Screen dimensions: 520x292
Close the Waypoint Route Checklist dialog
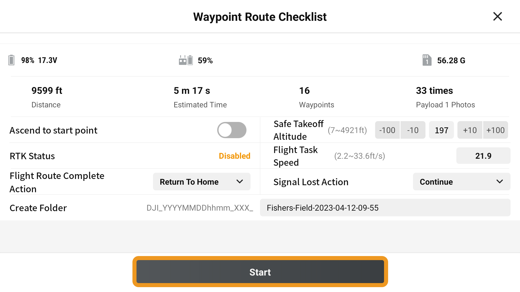coord(498,16)
